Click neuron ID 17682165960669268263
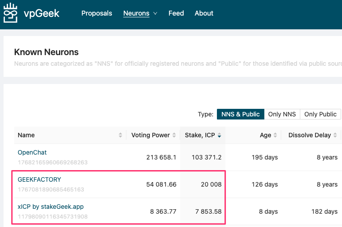Screen dimensions: 342x227 click(x=53, y=162)
